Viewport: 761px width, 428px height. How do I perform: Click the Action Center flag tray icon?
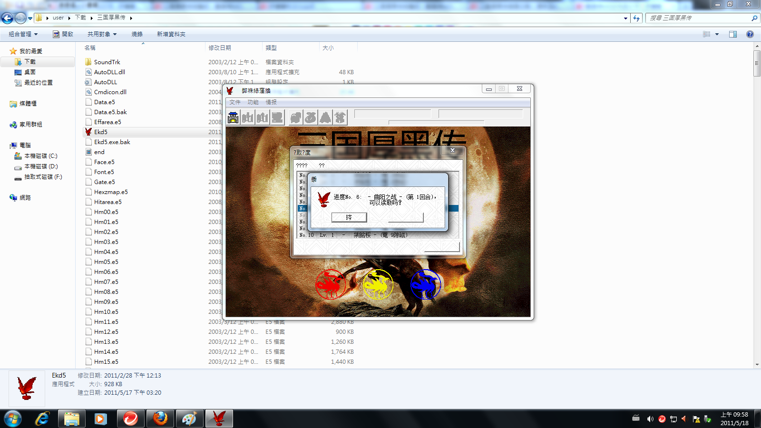pyautogui.click(x=696, y=419)
